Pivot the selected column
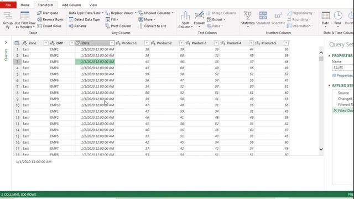Image resolution: width=354 pixels, height=199 pixels. pos(118,26)
